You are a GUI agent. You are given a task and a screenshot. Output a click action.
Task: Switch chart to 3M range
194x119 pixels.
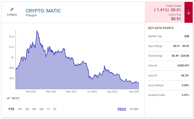pos(34,109)
